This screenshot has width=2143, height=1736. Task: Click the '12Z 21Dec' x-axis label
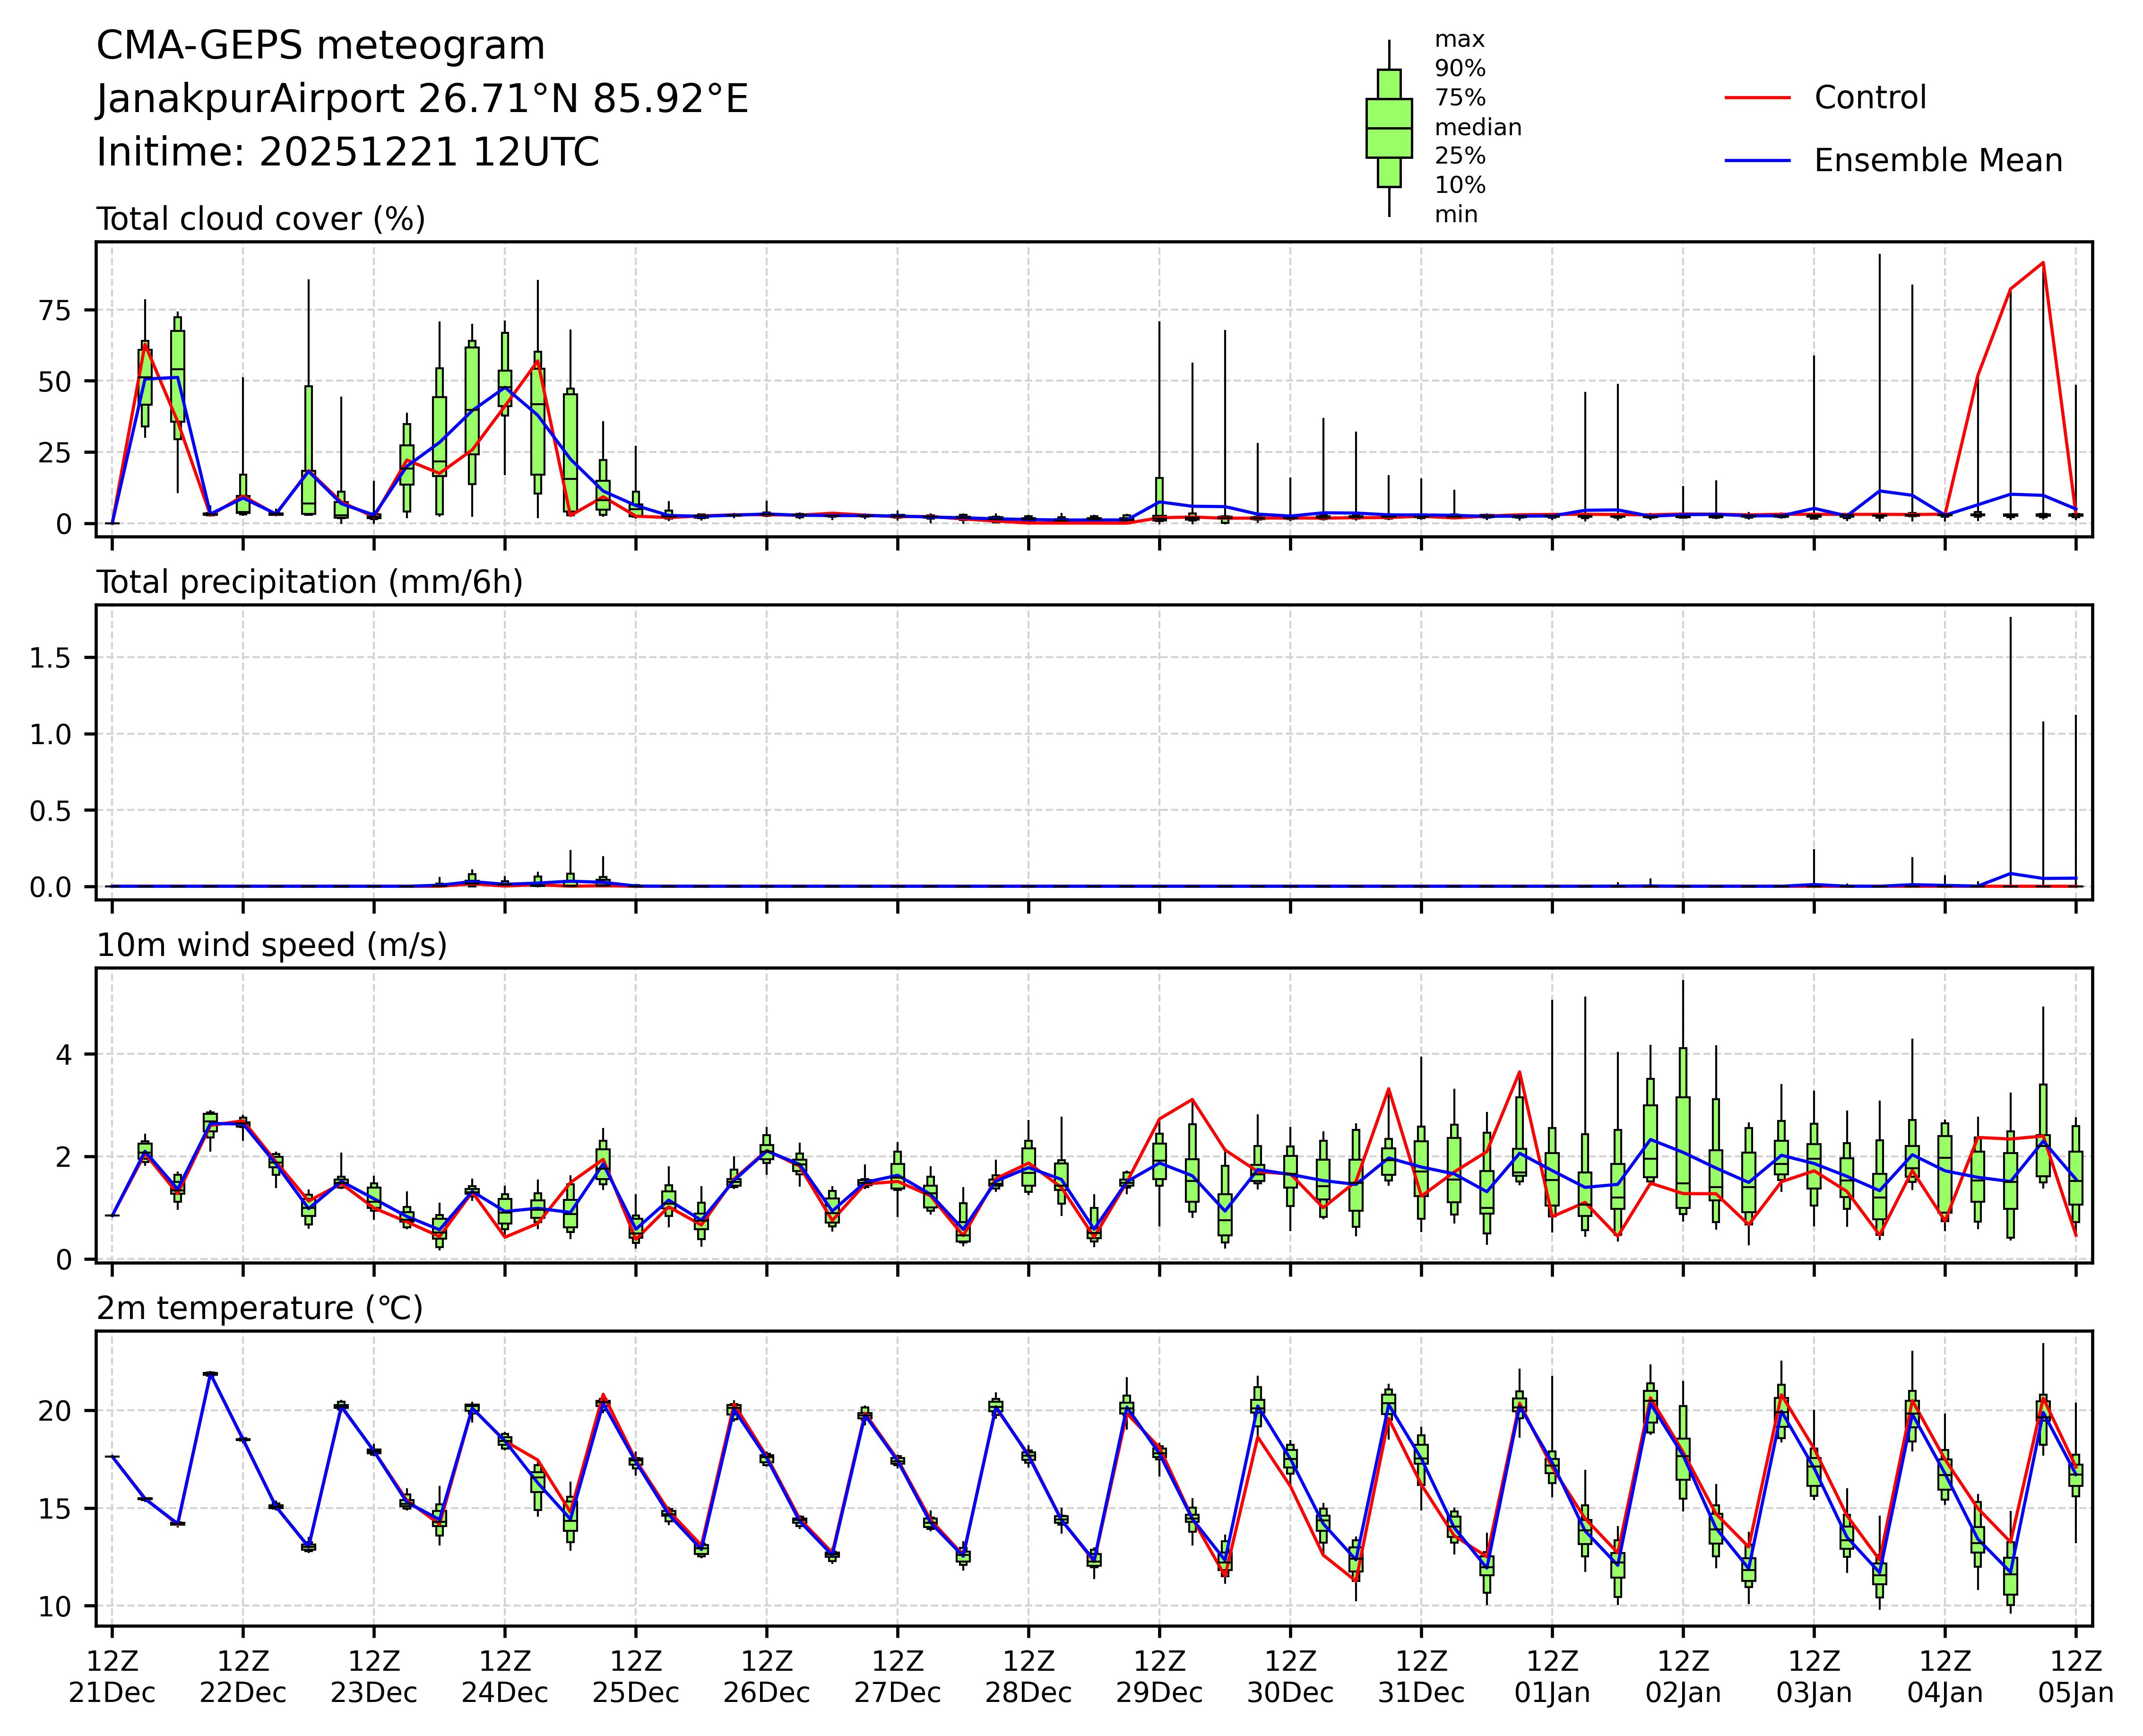tap(112, 1677)
